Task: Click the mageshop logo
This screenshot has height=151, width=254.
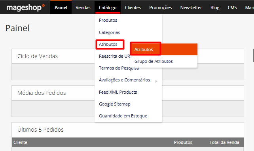Action: [26, 8]
